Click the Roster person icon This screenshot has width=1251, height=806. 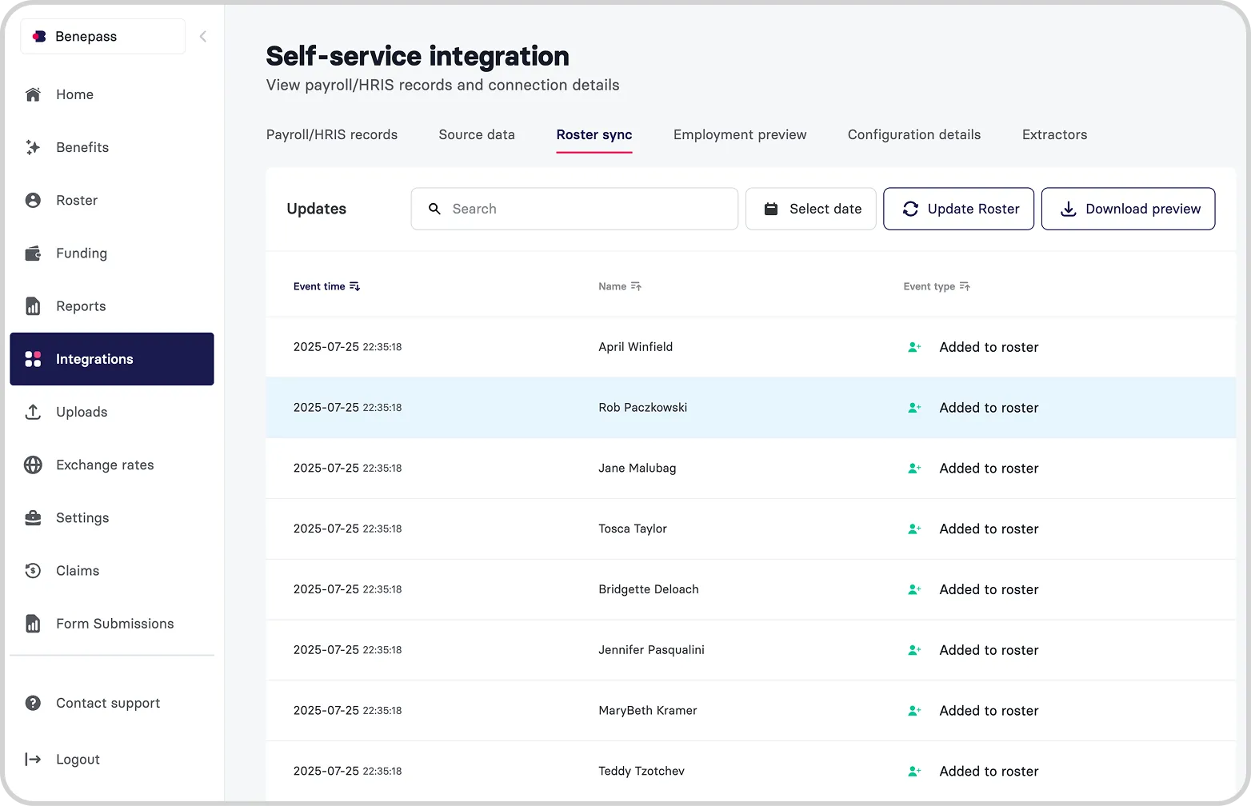[x=33, y=200]
